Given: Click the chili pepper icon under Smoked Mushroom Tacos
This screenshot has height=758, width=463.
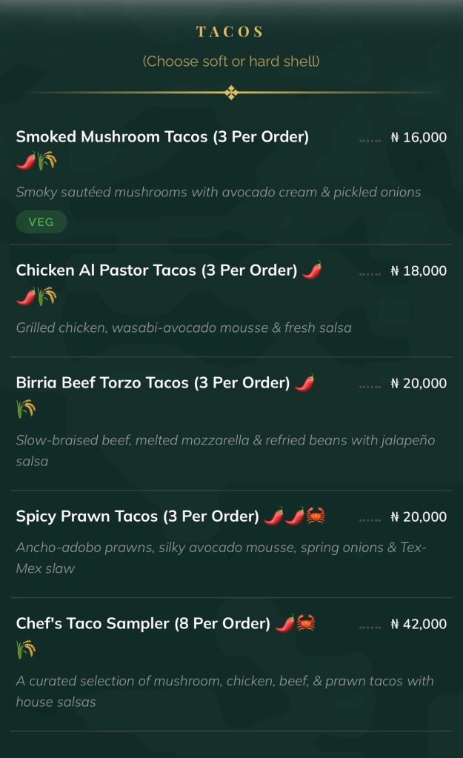Looking at the screenshot, I should coord(26,159).
